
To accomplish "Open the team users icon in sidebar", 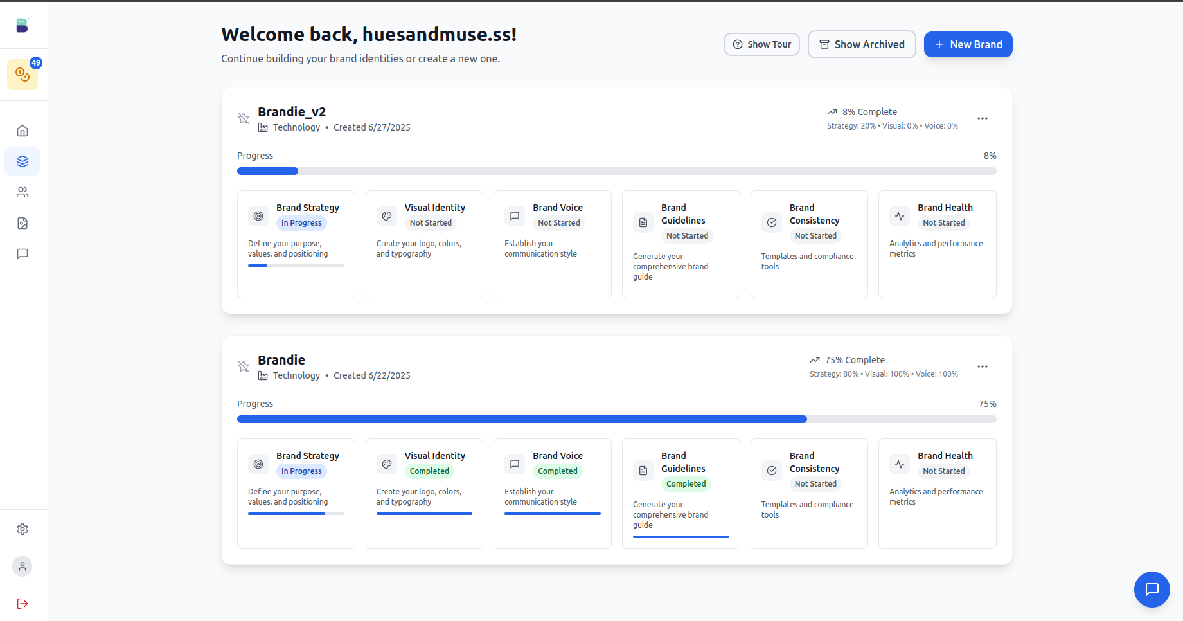I will tap(22, 192).
